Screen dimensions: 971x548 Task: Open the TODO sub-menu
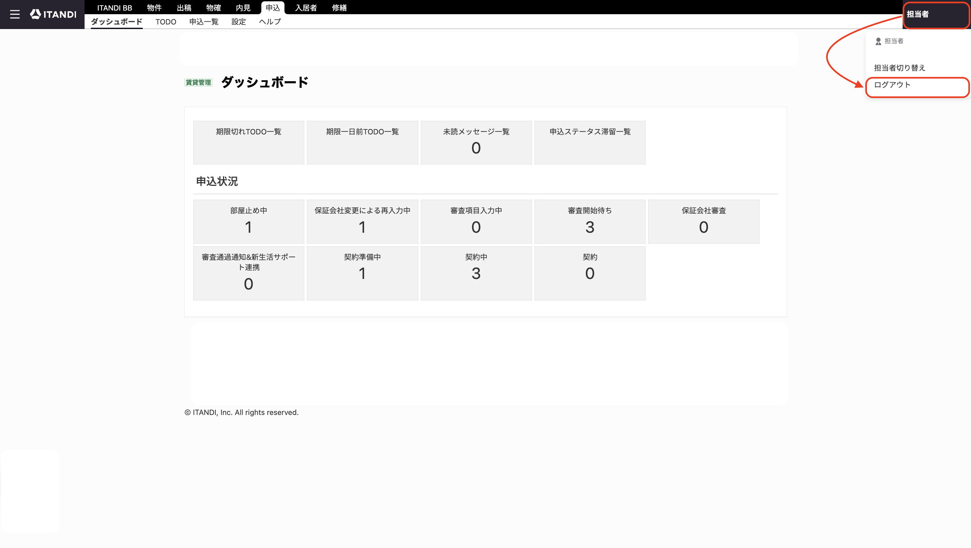coord(166,21)
